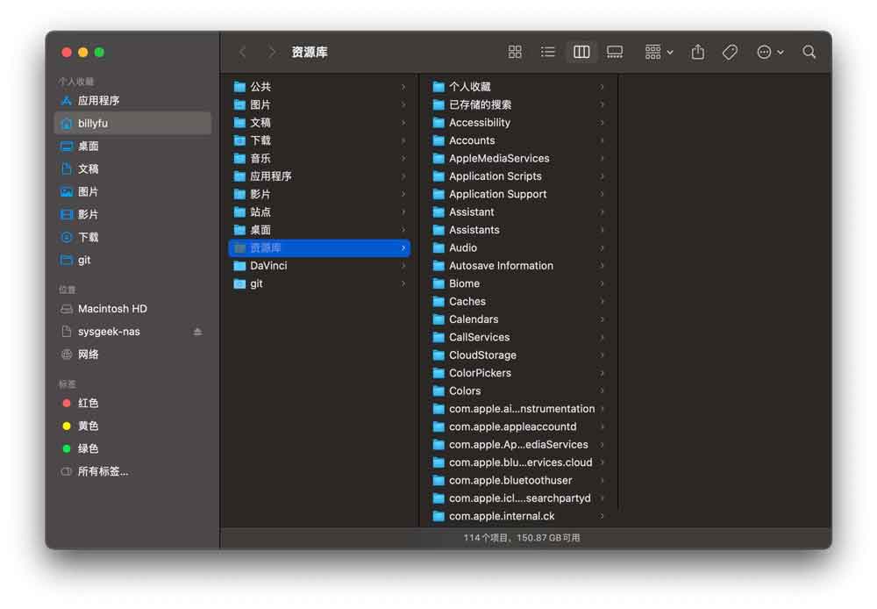This screenshot has width=877, height=609.
Task: Switch to gallery view
Action: pyautogui.click(x=615, y=53)
